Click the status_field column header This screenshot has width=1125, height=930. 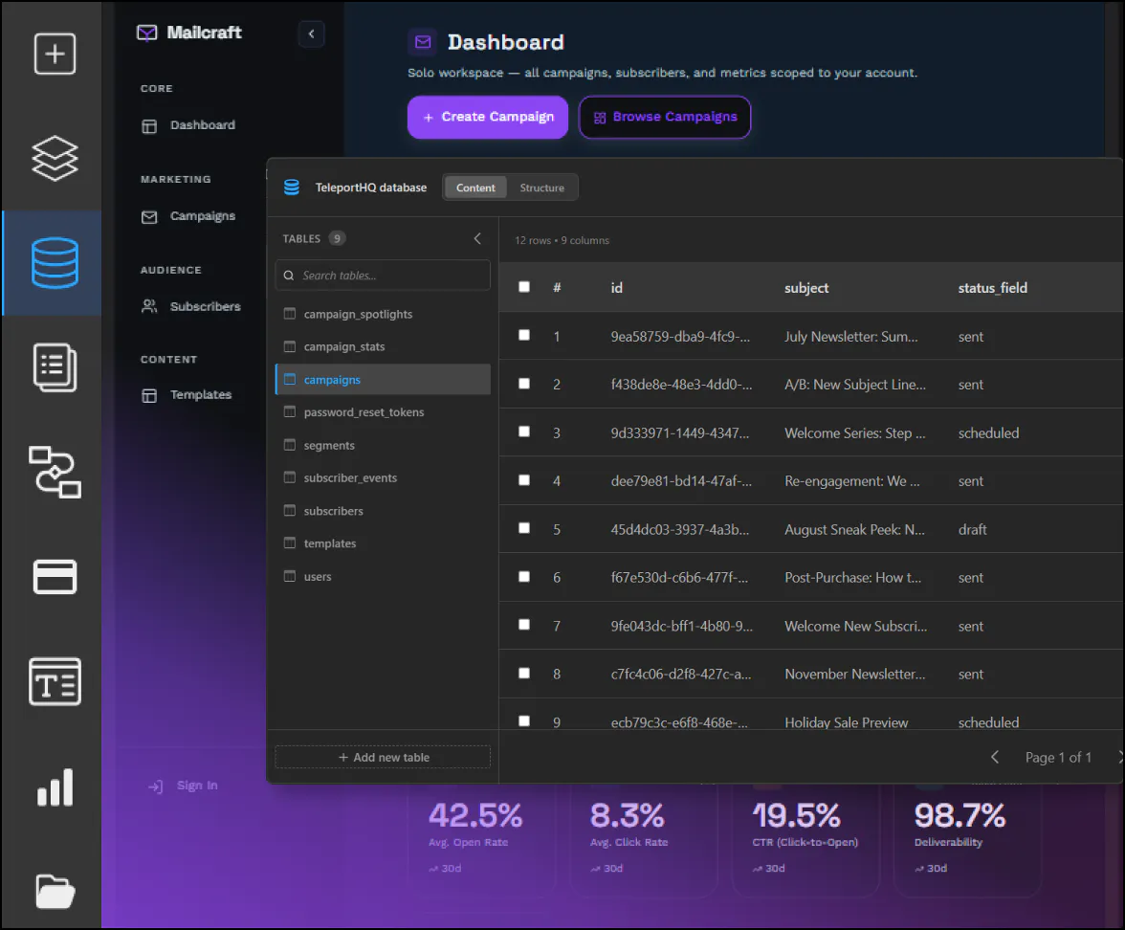click(992, 288)
